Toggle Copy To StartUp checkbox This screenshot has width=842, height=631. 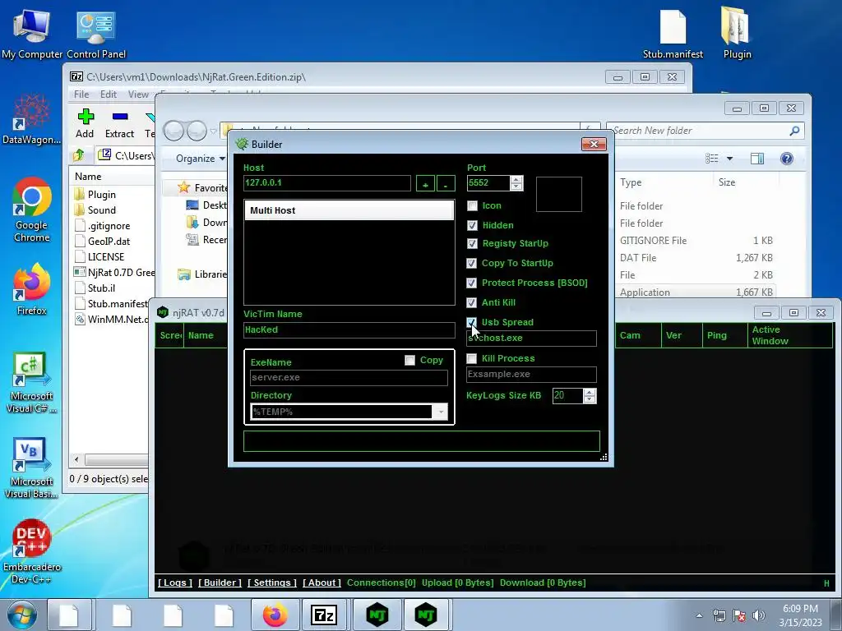(x=471, y=264)
